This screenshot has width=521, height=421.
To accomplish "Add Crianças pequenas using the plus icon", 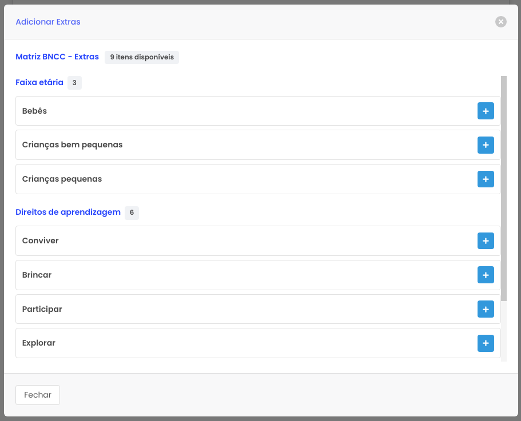I will 486,179.
